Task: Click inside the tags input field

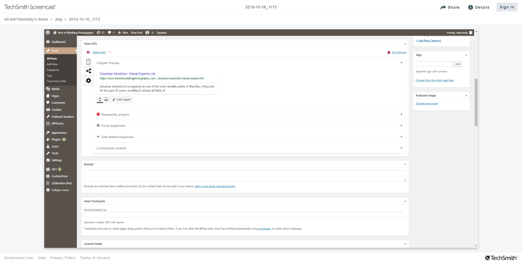Action: [434, 64]
